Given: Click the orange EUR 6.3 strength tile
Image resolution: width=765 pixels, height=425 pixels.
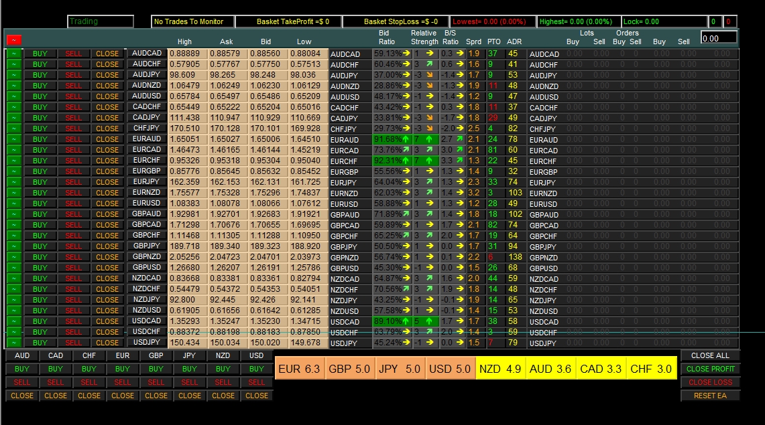Looking at the screenshot, I should [300, 369].
